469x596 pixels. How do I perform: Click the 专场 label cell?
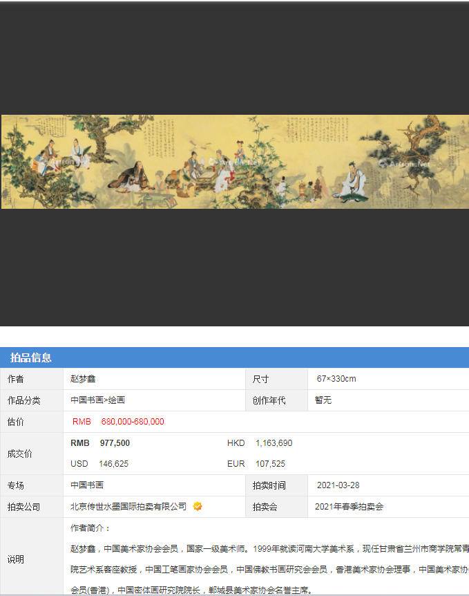(x=32, y=485)
